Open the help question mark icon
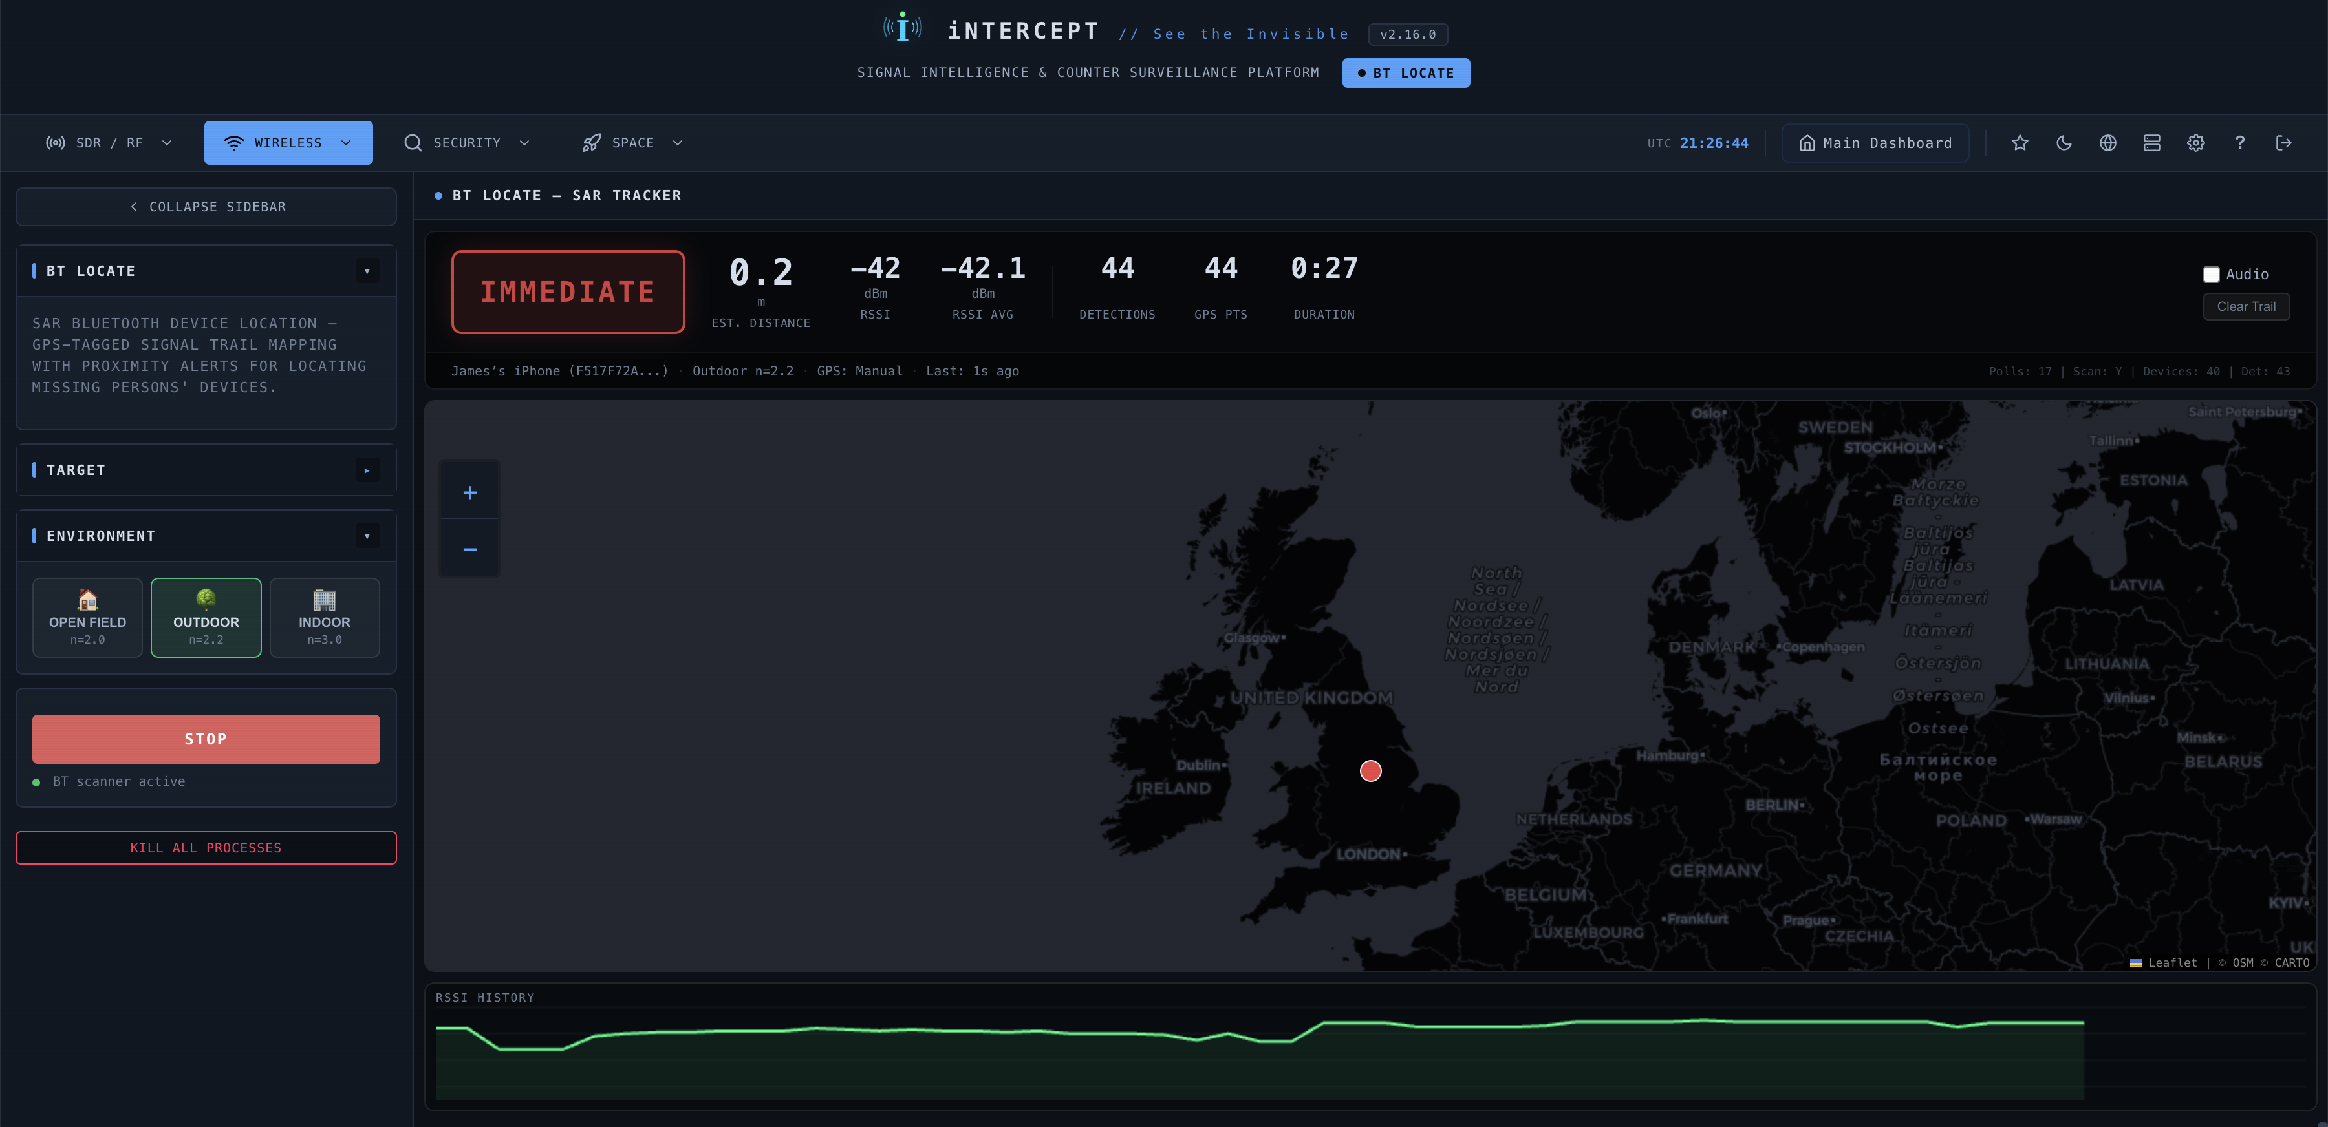 [2240, 143]
